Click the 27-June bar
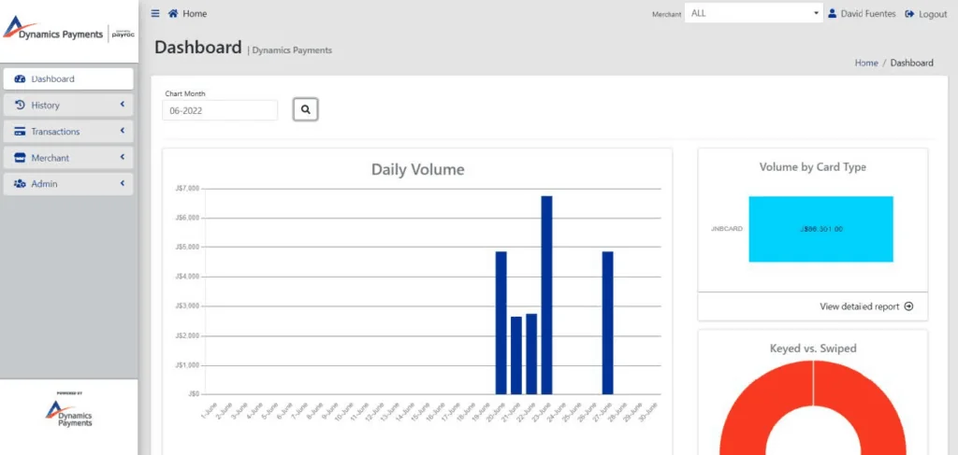958x455 pixels. click(x=607, y=322)
